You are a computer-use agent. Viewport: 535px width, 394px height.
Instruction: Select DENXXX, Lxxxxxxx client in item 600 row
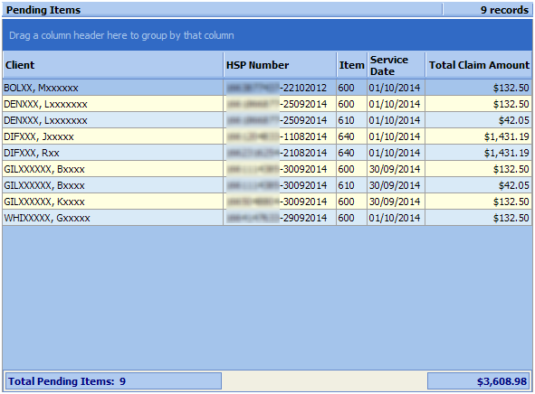[x=113, y=104]
